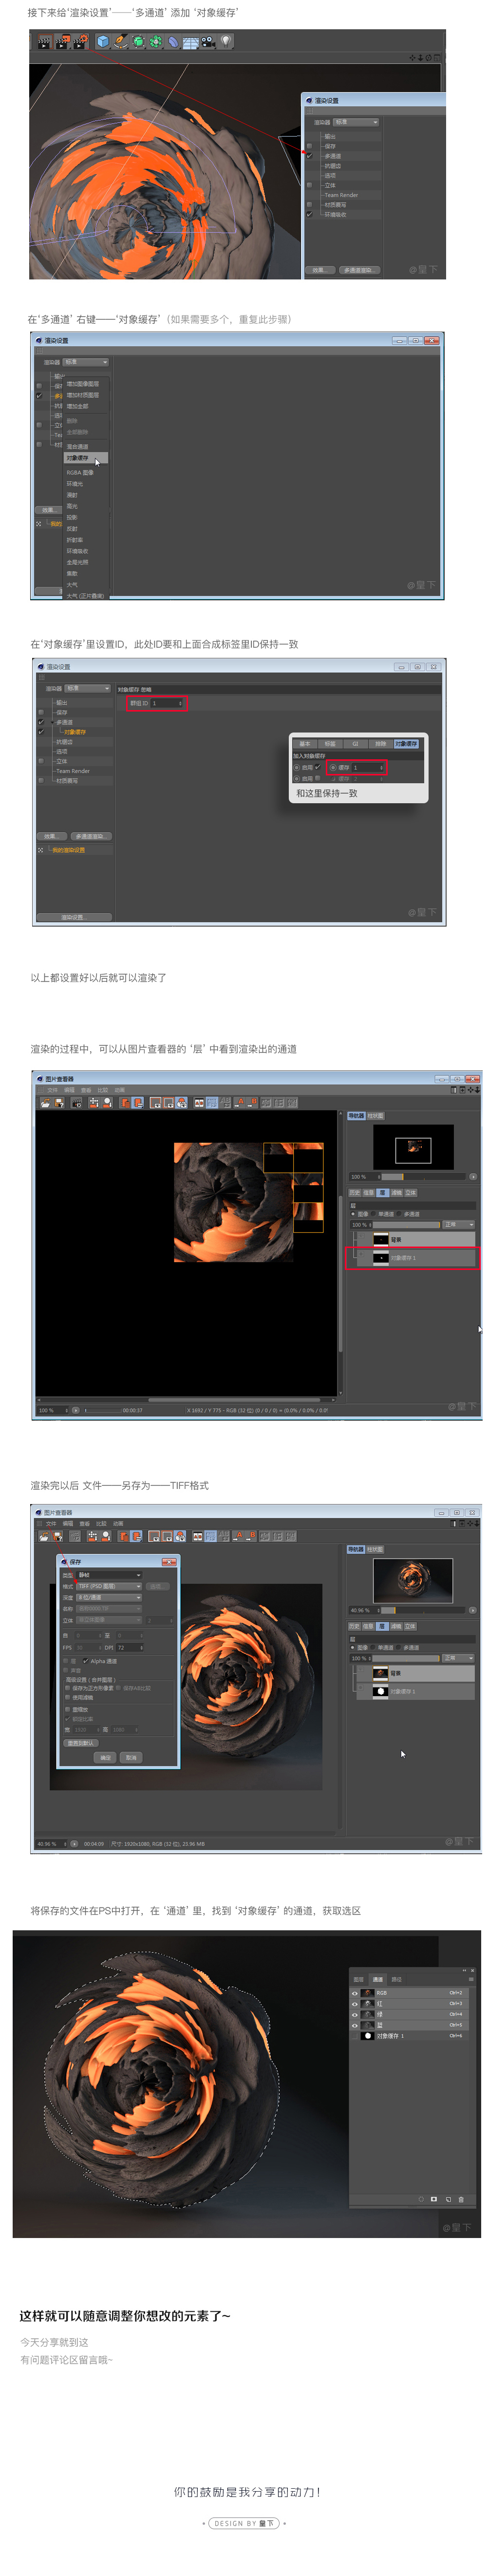Toggle the 保存 checkbox in first render settings
This screenshot has width=488, height=2576.
pyautogui.click(x=309, y=146)
